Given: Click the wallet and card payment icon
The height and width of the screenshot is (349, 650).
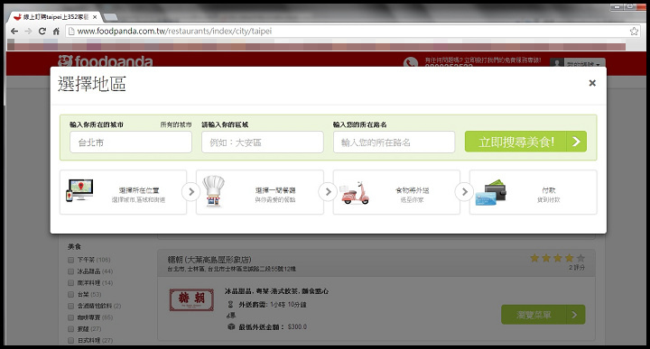Looking at the screenshot, I should [x=491, y=192].
